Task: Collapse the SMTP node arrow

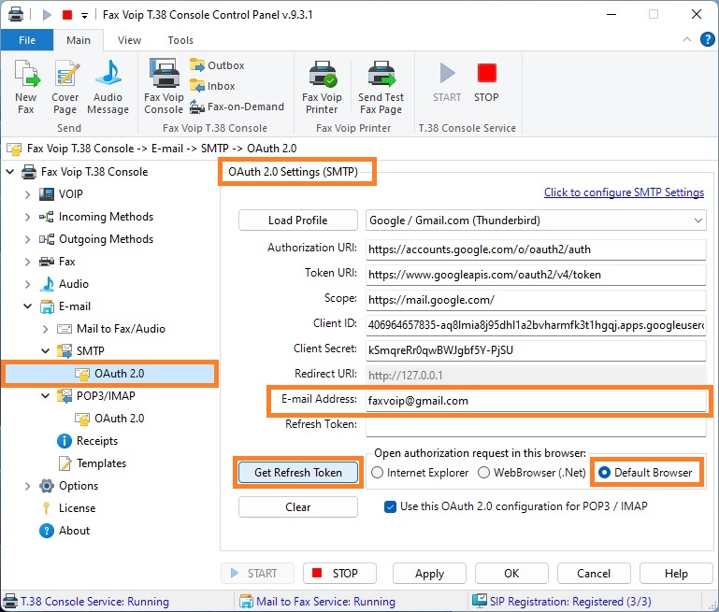Action: 45,351
